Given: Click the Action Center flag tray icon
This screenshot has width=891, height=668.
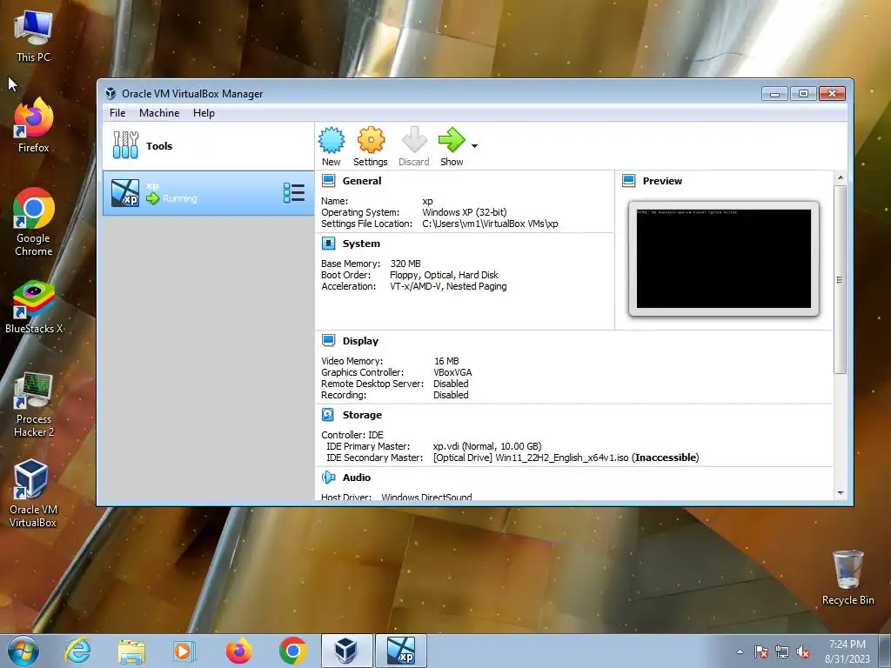Looking at the screenshot, I should [x=761, y=651].
